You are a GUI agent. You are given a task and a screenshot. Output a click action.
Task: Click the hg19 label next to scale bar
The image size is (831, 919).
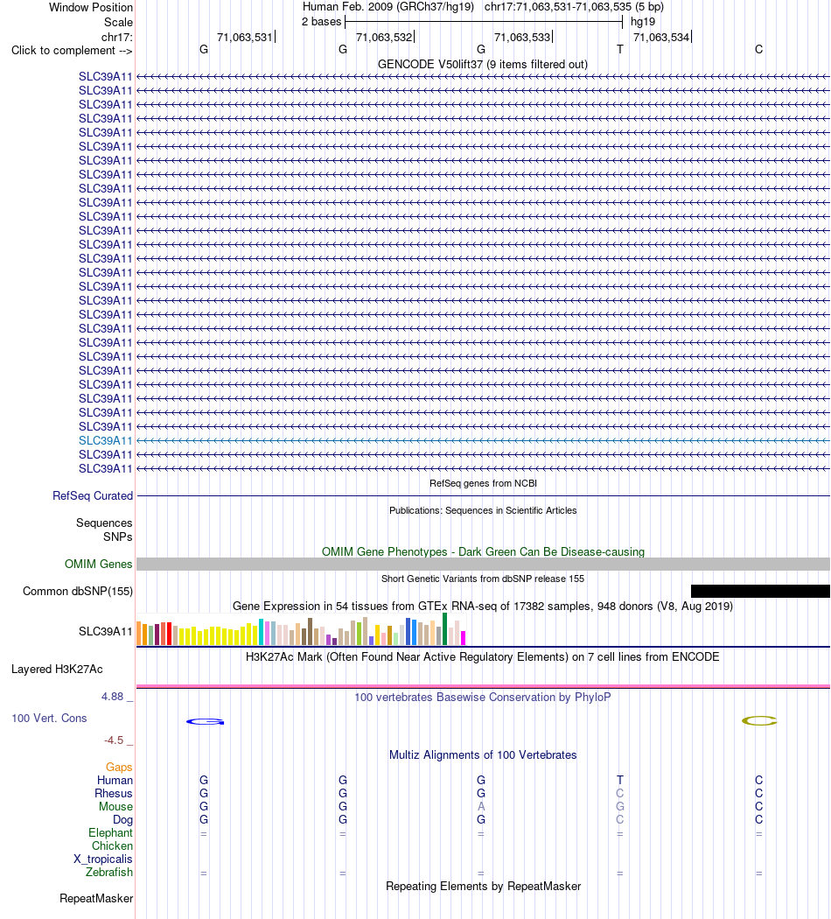[x=642, y=22]
